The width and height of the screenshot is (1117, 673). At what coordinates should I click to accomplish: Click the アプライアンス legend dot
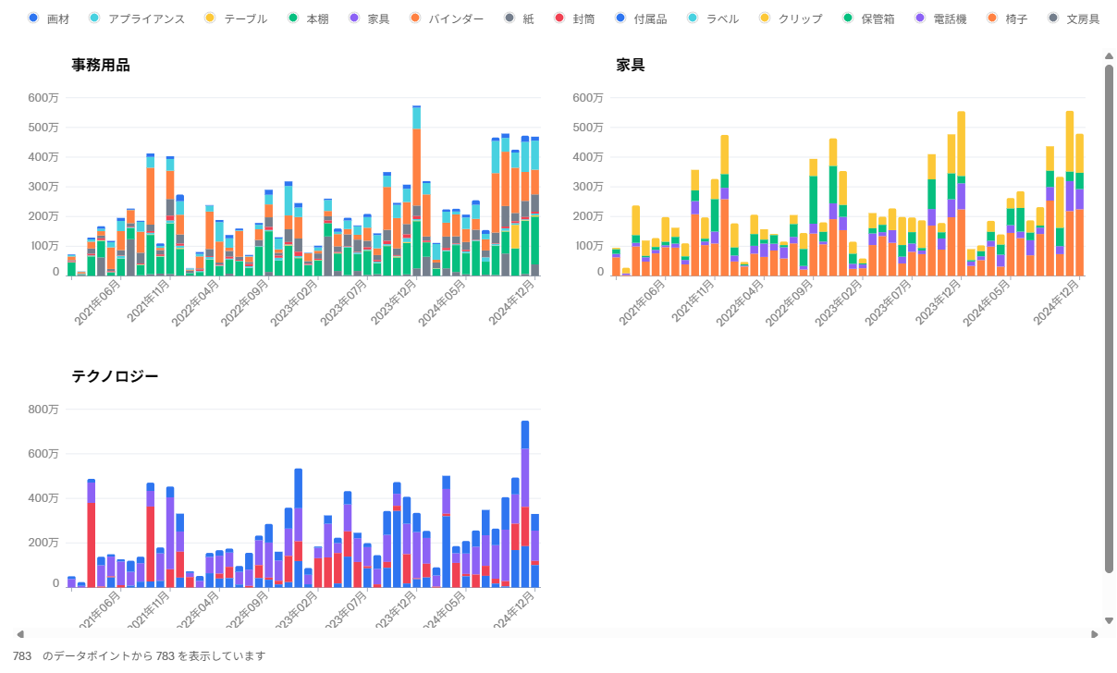pos(94,18)
